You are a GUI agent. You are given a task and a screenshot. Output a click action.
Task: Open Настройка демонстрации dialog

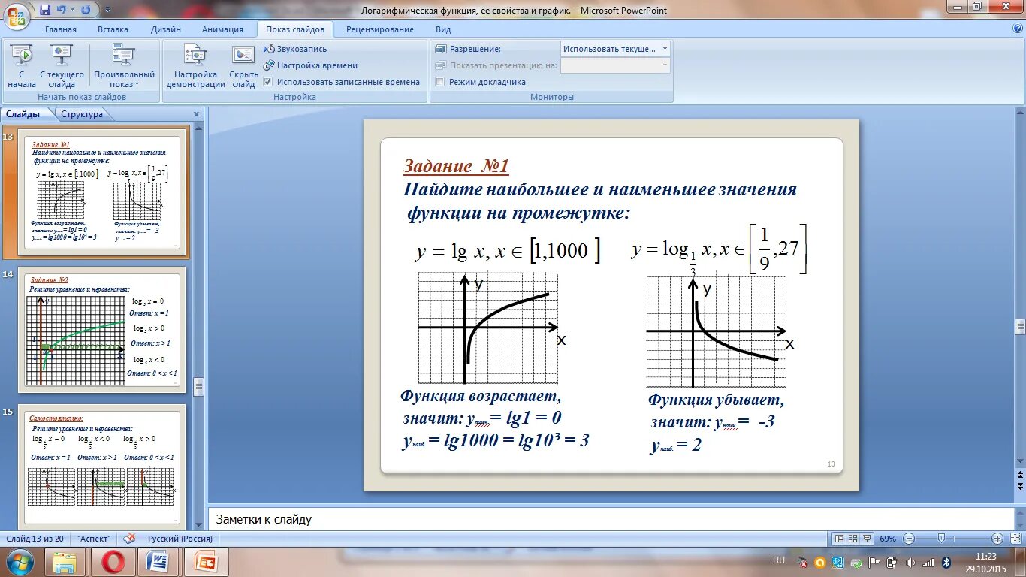(195, 66)
